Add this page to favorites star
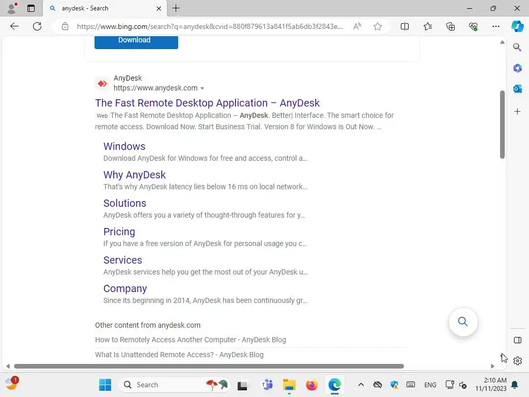 click(x=378, y=26)
